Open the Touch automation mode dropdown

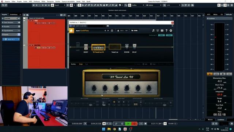[60, 5]
